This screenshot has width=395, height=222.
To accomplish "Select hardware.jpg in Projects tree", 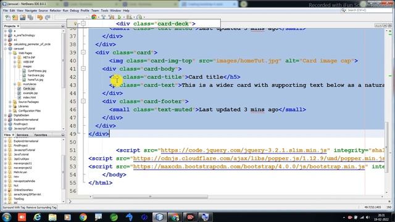I will point(36,75).
